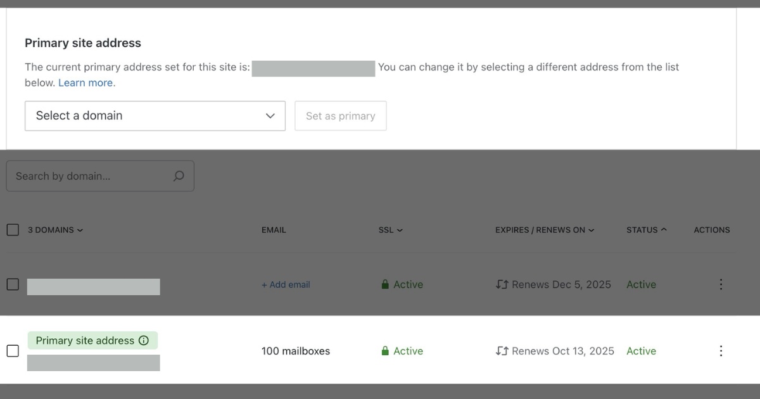Open the SSL column filter dropdown
This screenshot has width=760, height=399.
tap(400, 230)
